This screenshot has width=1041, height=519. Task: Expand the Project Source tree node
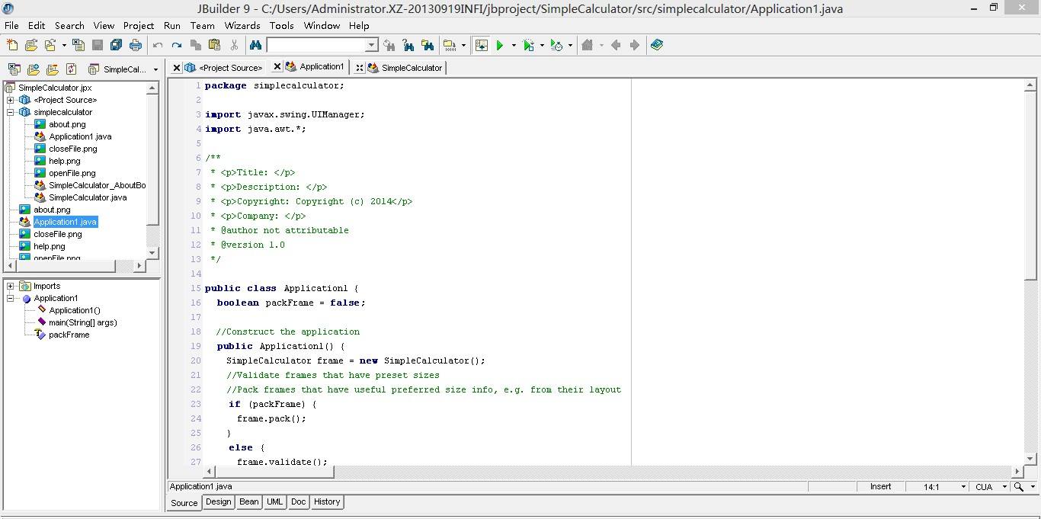(11, 100)
